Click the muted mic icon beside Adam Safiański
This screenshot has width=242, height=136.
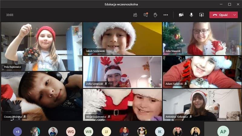coord(186,84)
